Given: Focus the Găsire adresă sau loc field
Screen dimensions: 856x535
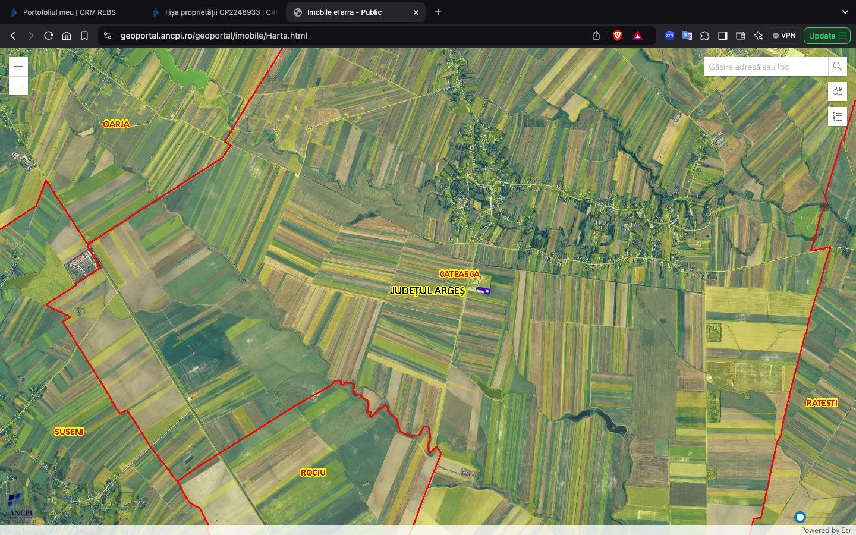Looking at the screenshot, I should pyautogui.click(x=765, y=67).
